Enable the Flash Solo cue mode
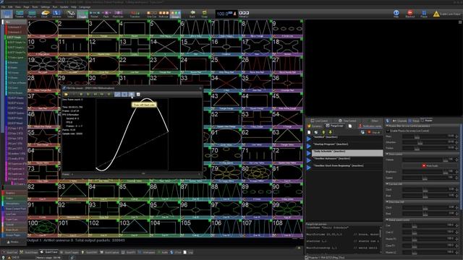Image resolution: width=463 pixels, height=260 pixels. [x=118, y=14]
